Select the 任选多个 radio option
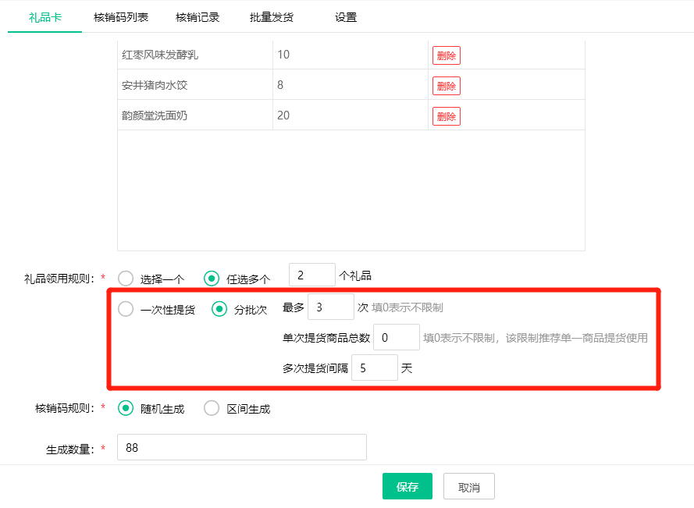This screenshot has width=694, height=508. click(x=212, y=279)
